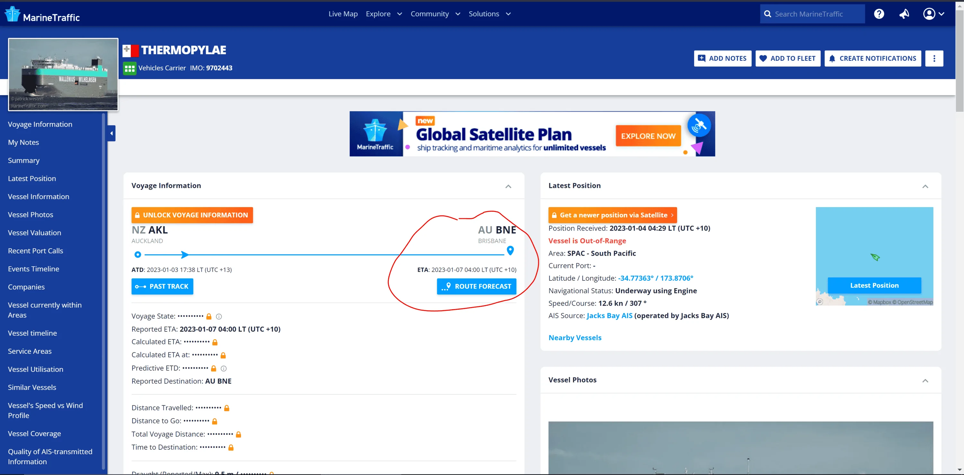Open the Live Map page
Viewport: 964px width, 475px height.
[x=343, y=14]
